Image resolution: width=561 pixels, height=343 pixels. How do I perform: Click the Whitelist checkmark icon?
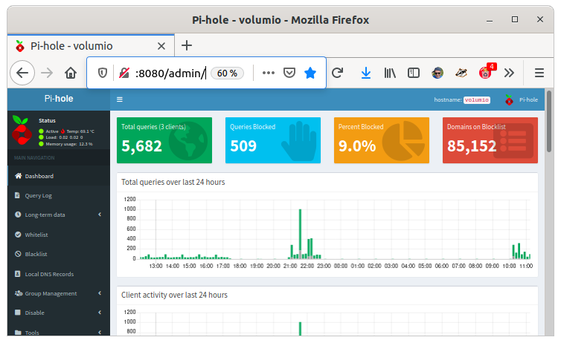tap(18, 235)
